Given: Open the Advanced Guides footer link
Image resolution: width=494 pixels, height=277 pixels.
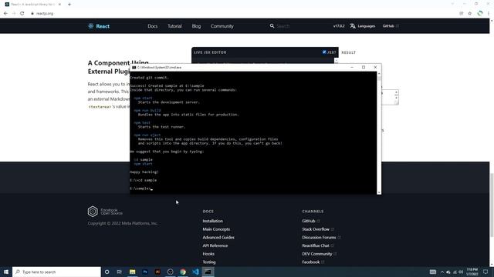Looking at the screenshot, I should (x=218, y=238).
